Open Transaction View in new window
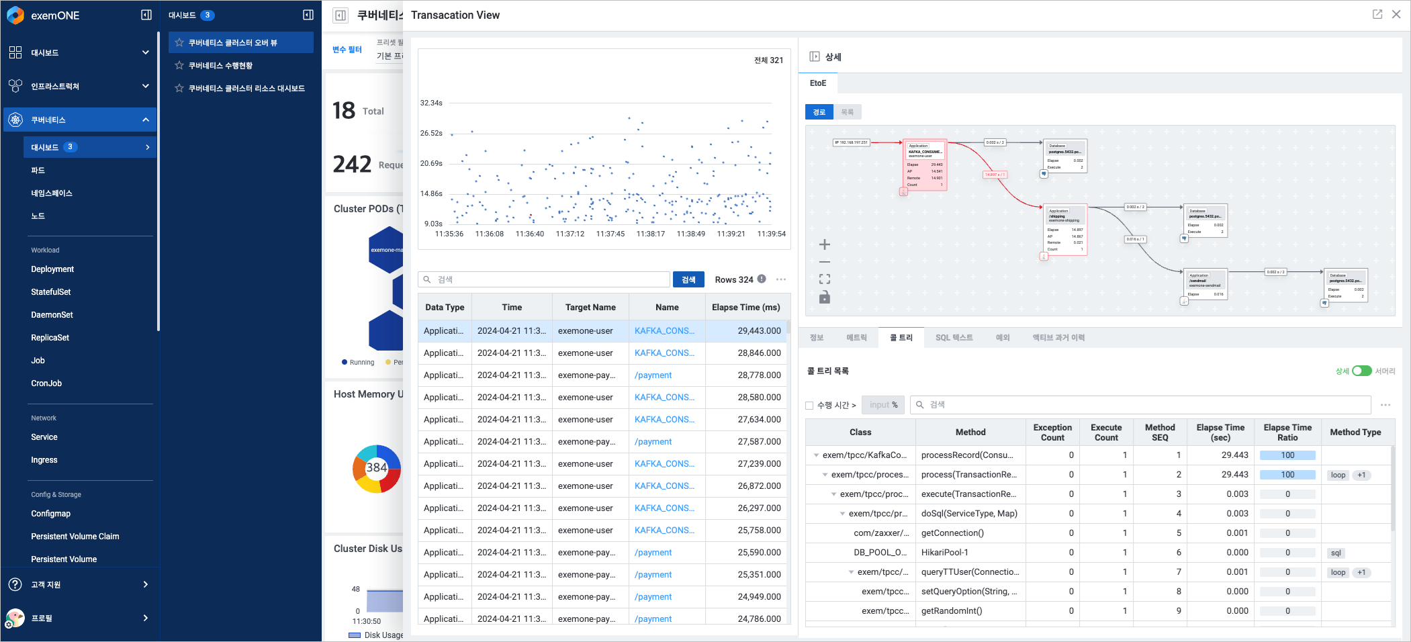 pos(1377,14)
